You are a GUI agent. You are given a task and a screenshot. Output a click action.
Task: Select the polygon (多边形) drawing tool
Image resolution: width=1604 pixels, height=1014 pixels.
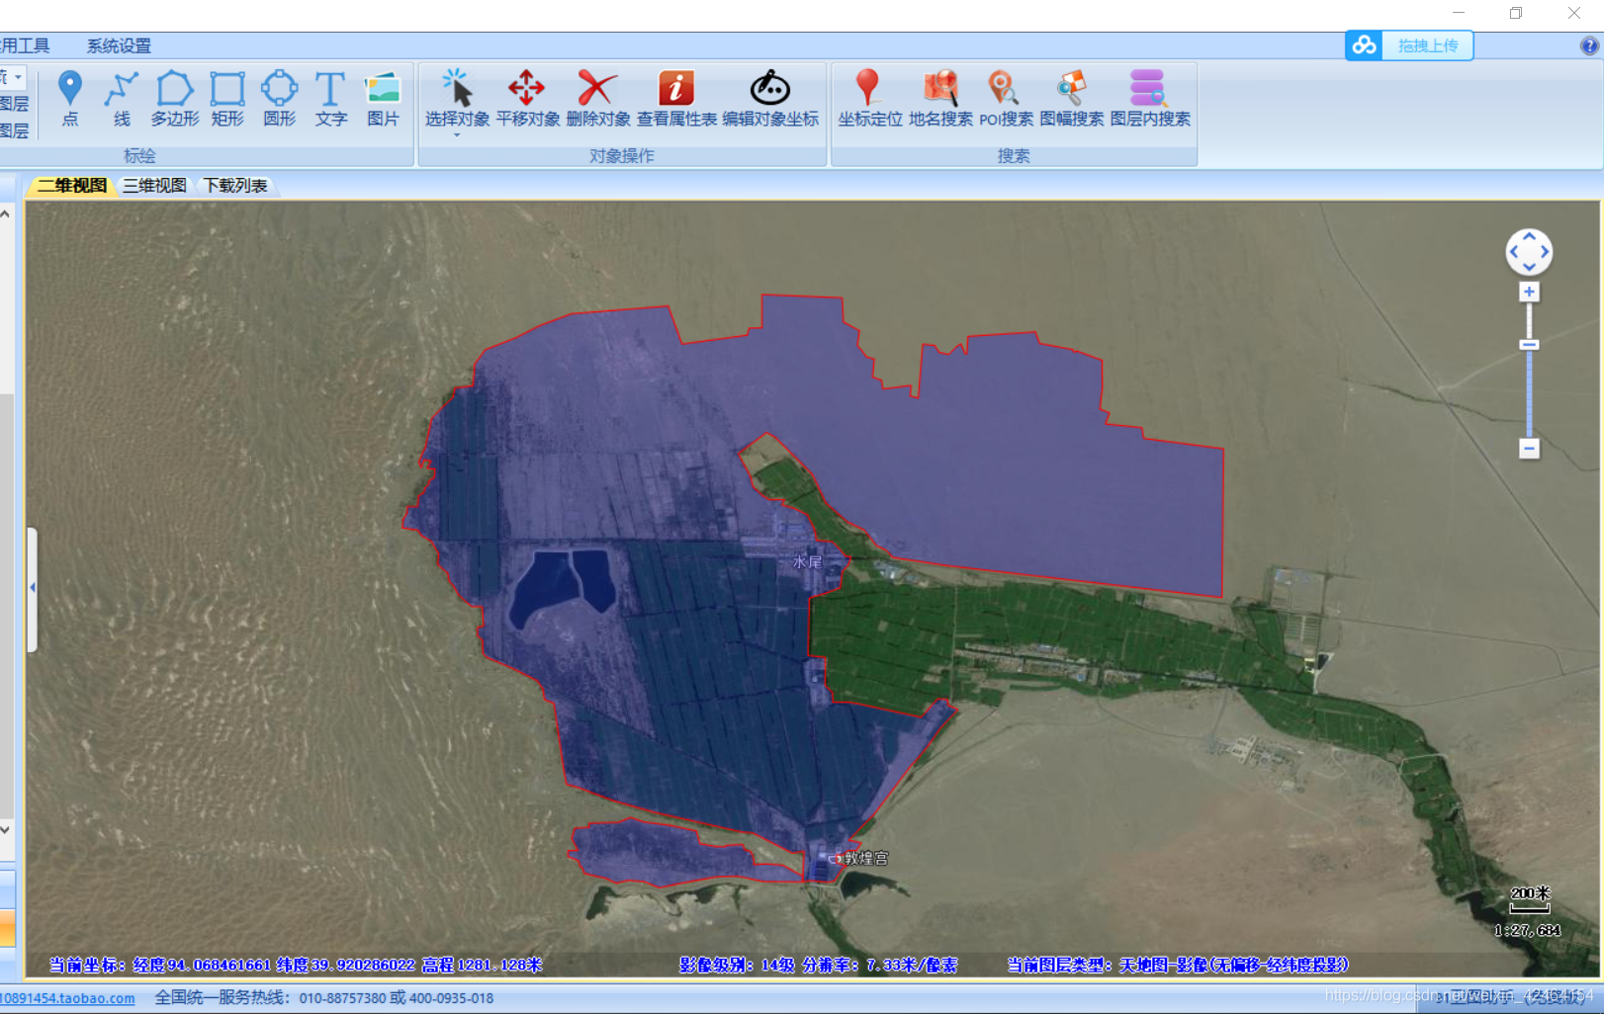click(175, 99)
